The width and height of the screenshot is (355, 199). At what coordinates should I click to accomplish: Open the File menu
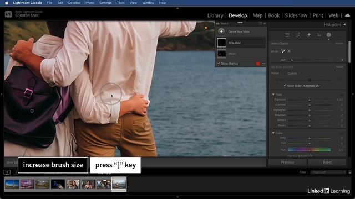[49, 3]
